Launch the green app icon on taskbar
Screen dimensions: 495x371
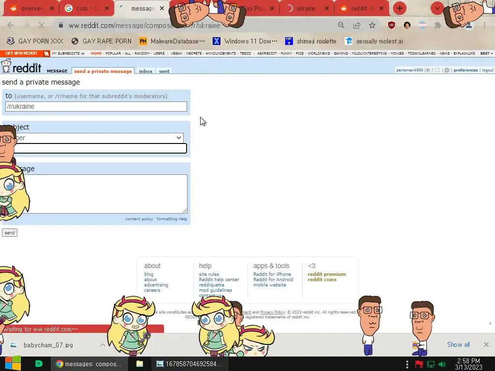point(39,364)
